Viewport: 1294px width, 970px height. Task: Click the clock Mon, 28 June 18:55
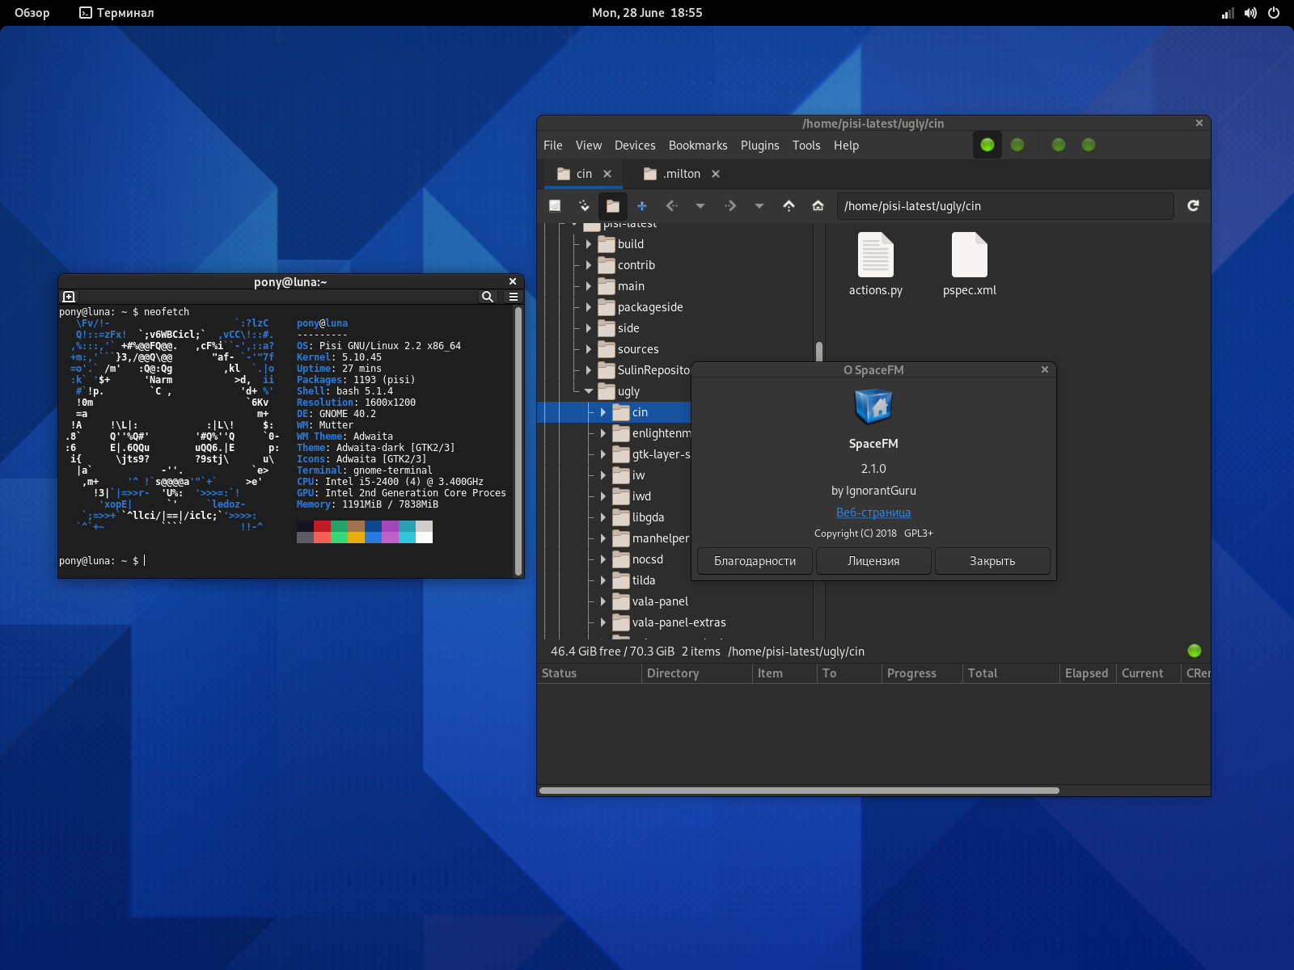647,13
